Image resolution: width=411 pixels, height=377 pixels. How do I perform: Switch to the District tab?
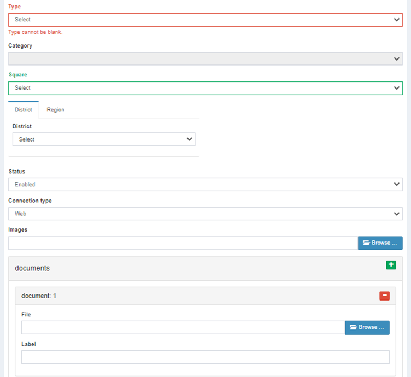24,110
